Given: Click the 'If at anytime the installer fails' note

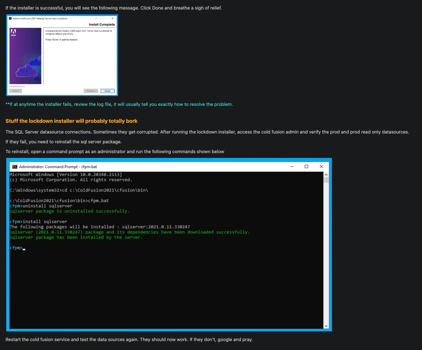Looking at the screenshot, I should click(x=119, y=104).
